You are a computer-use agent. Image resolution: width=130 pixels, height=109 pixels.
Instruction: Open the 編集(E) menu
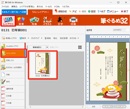pyautogui.click(x=14, y=6)
